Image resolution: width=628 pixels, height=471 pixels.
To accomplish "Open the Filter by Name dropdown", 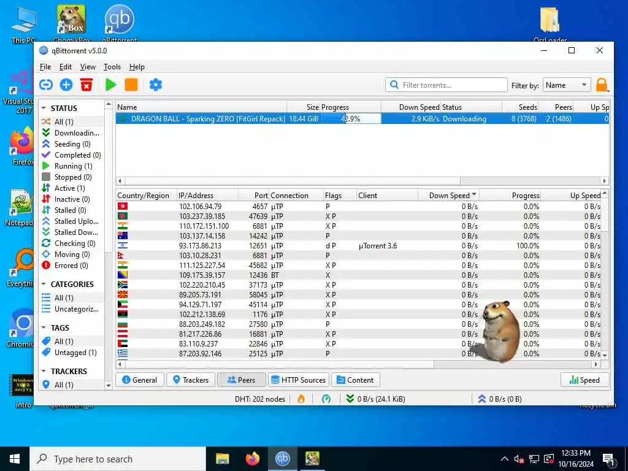I will [x=567, y=85].
